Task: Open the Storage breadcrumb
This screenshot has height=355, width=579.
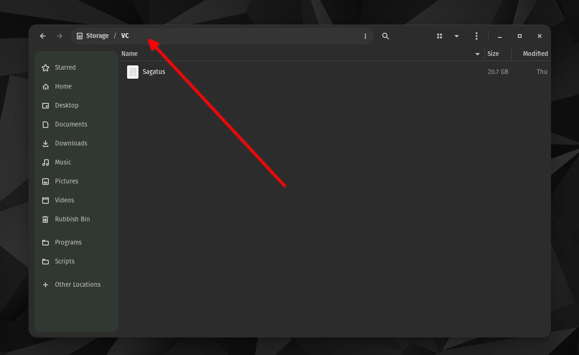Action: (x=97, y=36)
